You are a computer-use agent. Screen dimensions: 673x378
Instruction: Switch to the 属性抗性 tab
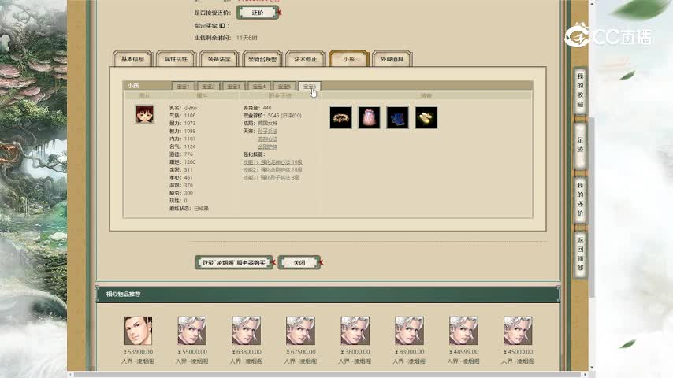click(176, 59)
